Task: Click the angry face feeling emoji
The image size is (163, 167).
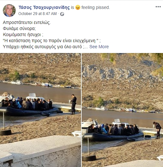Action: 77,8
